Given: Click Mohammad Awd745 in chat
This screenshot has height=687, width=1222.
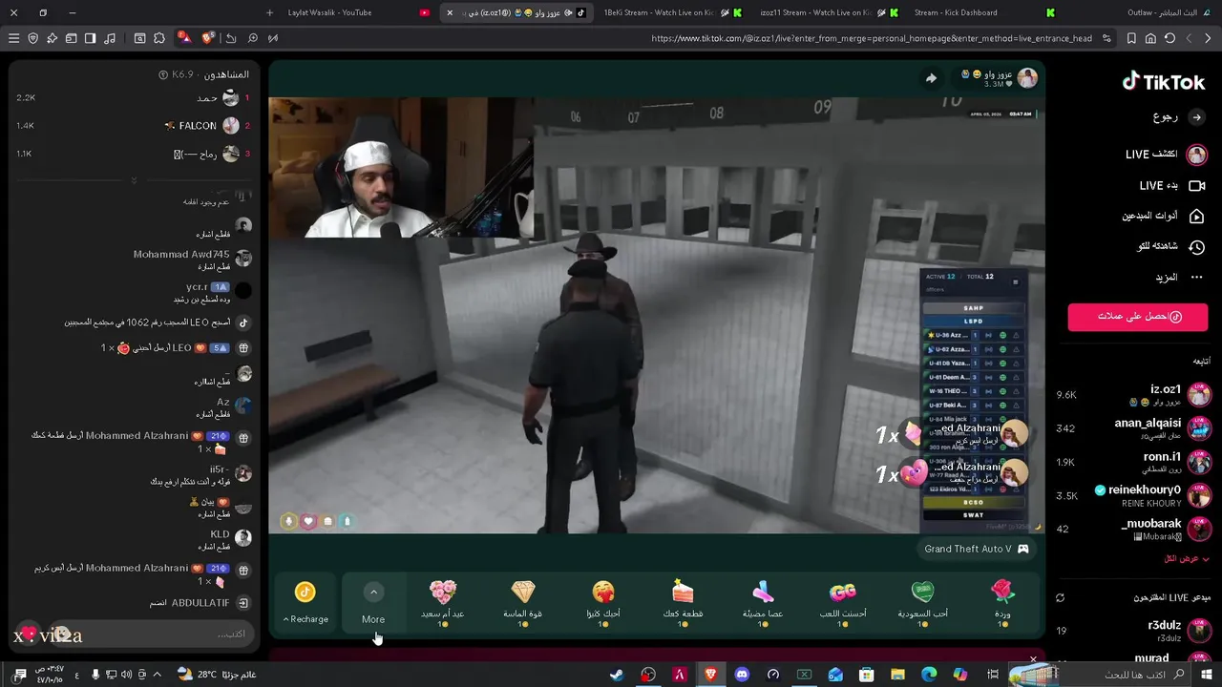Looking at the screenshot, I should tap(181, 255).
